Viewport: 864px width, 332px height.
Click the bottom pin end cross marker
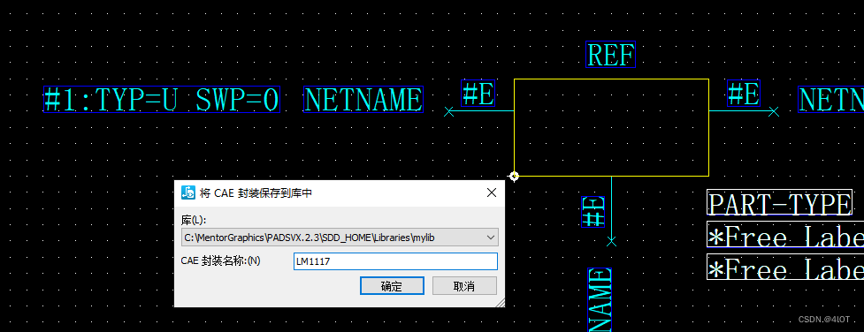(611, 241)
